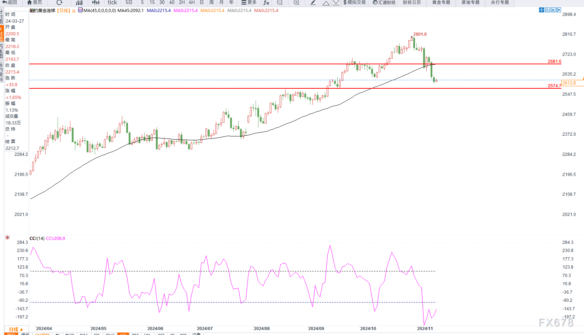Click the refresh icon in the toolbar
This screenshot has width=584, height=335.
click(x=59, y=2)
